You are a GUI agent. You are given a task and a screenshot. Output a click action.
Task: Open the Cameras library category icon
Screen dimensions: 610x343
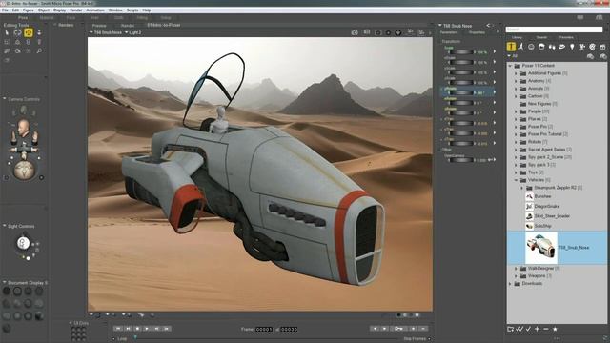click(582, 47)
